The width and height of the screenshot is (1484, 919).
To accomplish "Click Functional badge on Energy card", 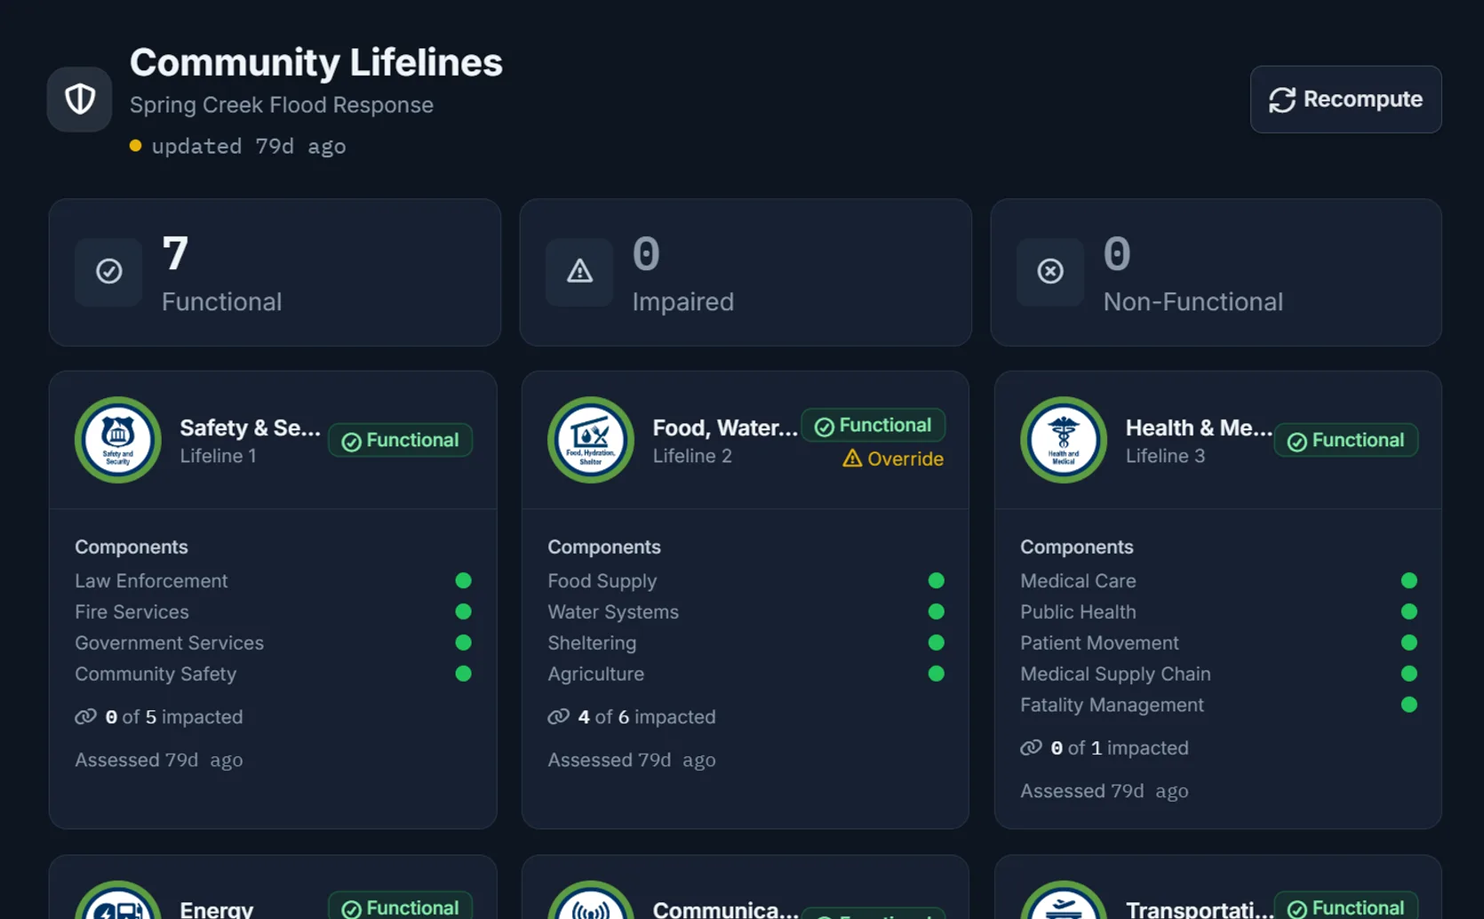I will tap(400, 906).
